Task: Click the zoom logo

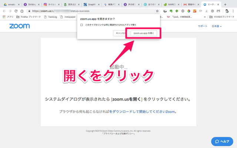Action: click(x=20, y=26)
